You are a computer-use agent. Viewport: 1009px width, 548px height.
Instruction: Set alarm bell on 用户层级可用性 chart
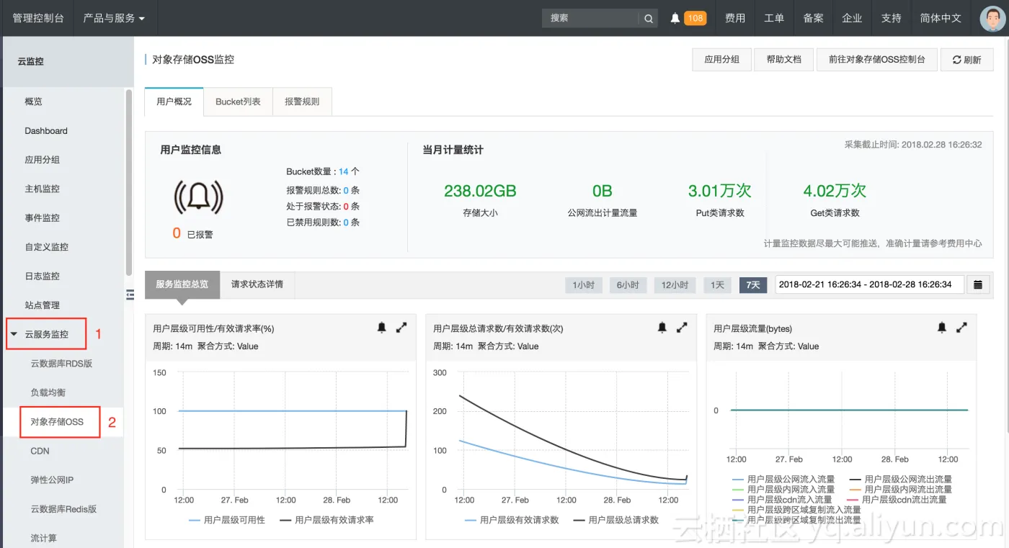coord(382,328)
